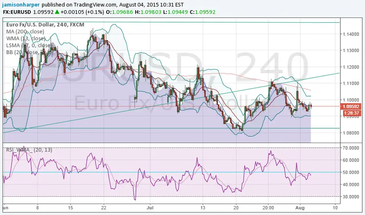Image resolution: width=365 pixels, height=215 pixels.
Task: Select the 60.0000 RSI axis label
Action: point(351,160)
